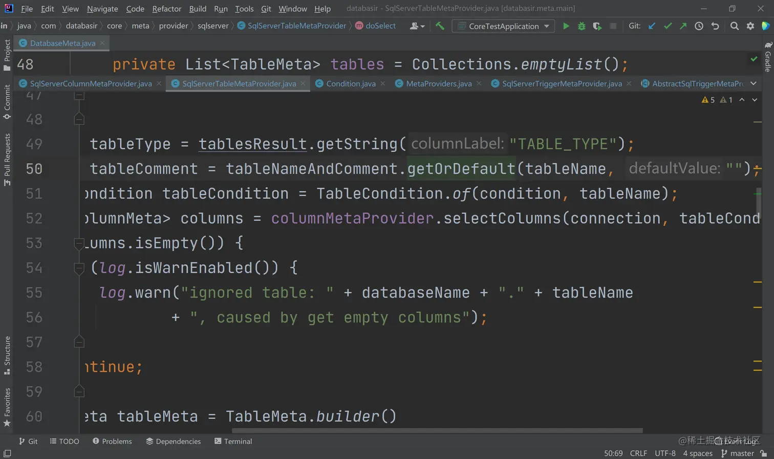Screen dimensions: 774x459
Task: Open the Commit tool window
Action: pyautogui.click(x=7, y=102)
